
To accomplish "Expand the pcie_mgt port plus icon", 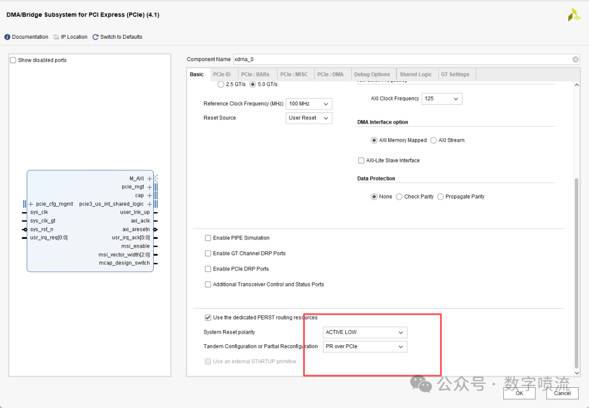I will [x=149, y=187].
